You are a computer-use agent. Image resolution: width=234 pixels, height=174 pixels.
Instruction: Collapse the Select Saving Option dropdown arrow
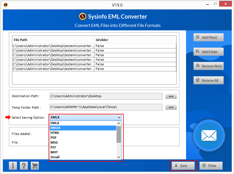coord(119,118)
